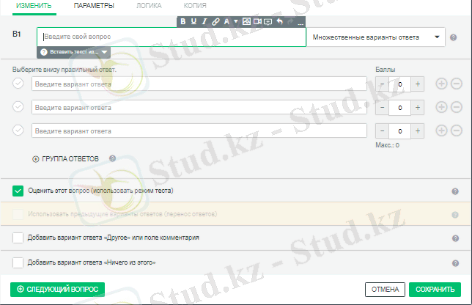
Task: Open the 'Множественные варианты ответа' type dropdown
Action: pyautogui.click(x=375, y=37)
